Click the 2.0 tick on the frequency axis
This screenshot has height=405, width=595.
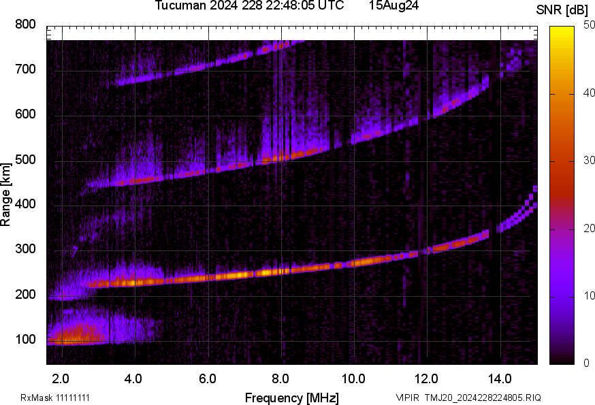pos(61,378)
